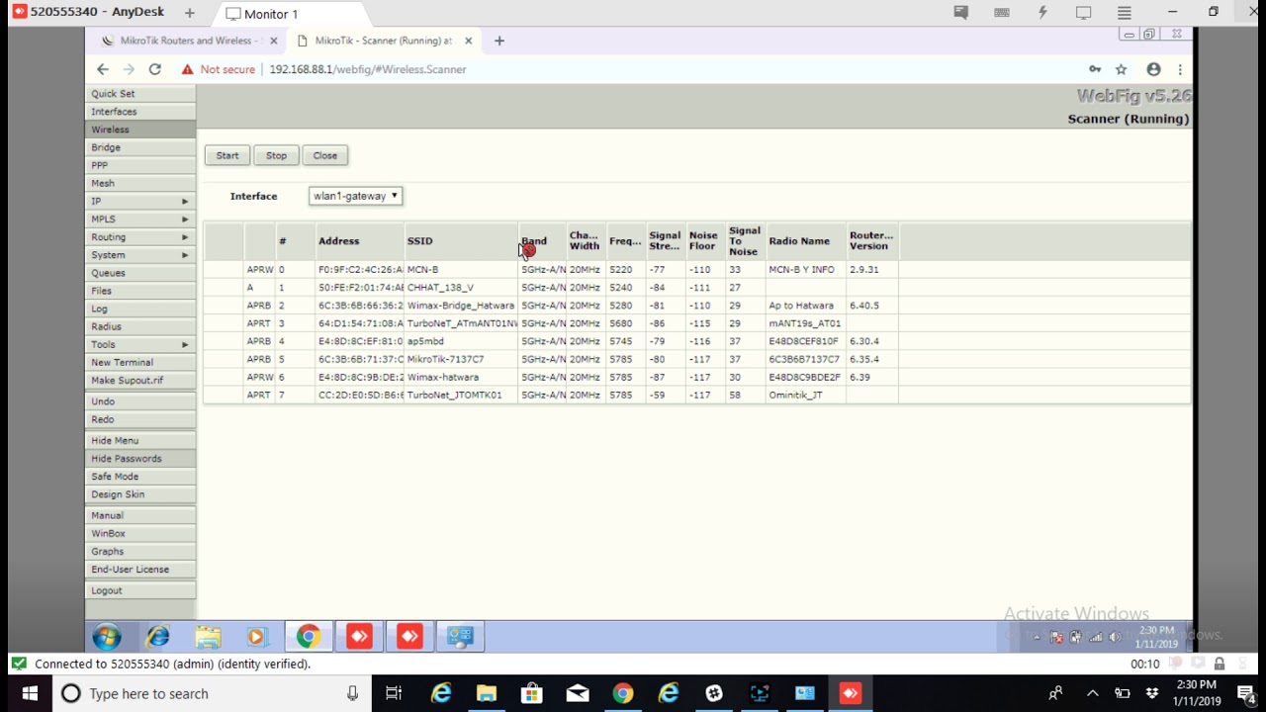
Task: Open the WinBox link
Action: (140, 533)
